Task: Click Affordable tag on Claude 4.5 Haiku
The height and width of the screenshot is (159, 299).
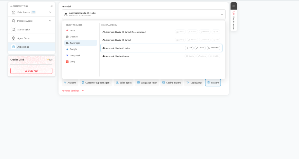Action: pyautogui.click(x=213, y=48)
